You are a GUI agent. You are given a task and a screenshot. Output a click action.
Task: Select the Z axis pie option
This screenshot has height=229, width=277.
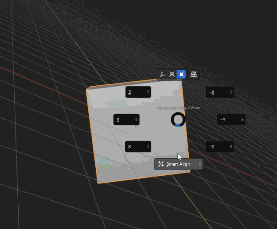point(138,92)
